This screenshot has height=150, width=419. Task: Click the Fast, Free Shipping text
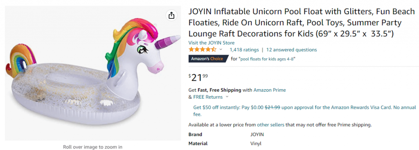pos(219,90)
